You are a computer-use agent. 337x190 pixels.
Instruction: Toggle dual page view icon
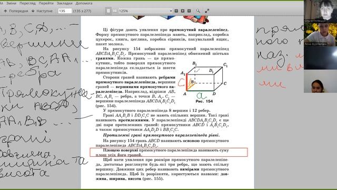pos(115,11)
